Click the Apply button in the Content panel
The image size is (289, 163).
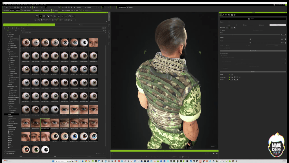(21, 156)
